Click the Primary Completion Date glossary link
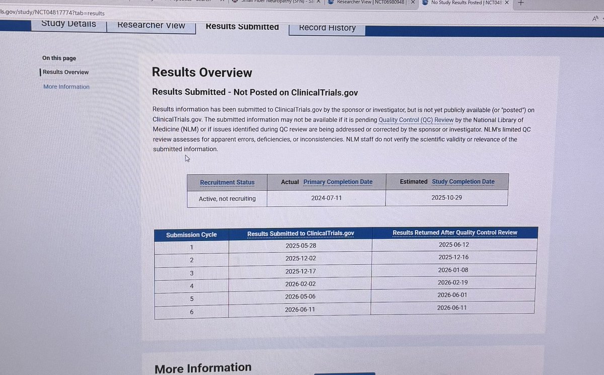Screen dimensions: 604x375 tap(338, 182)
